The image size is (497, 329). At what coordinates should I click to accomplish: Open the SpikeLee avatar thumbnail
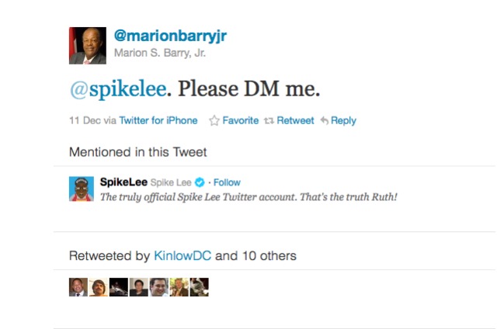click(82, 189)
